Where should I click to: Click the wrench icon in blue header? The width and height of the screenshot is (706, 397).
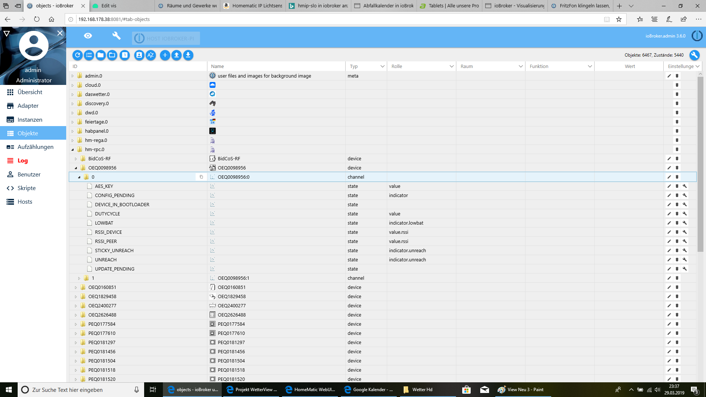pyautogui.click(x=116, y=36)
